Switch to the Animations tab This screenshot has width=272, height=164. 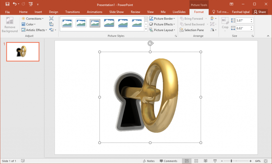(x=95, y=12)
